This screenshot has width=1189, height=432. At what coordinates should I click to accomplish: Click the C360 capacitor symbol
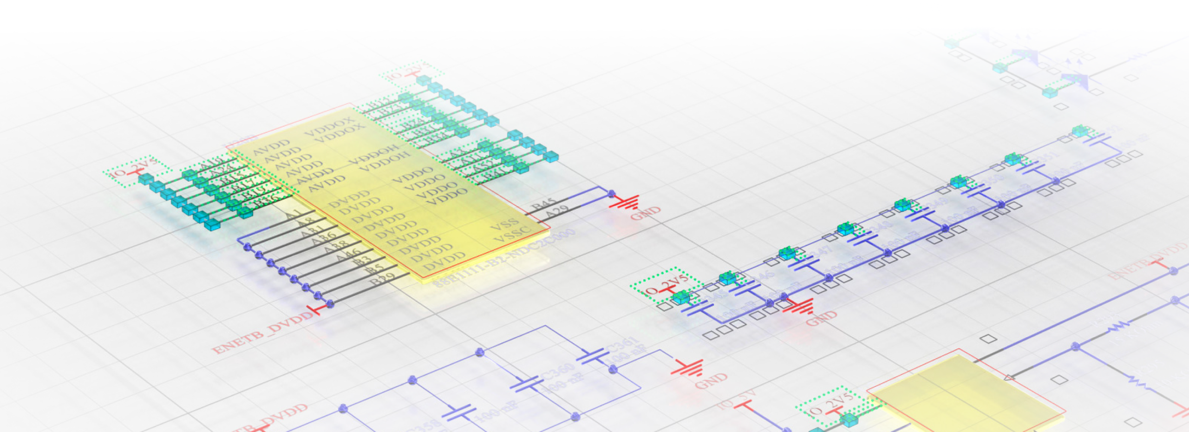(x=527, y=384)
